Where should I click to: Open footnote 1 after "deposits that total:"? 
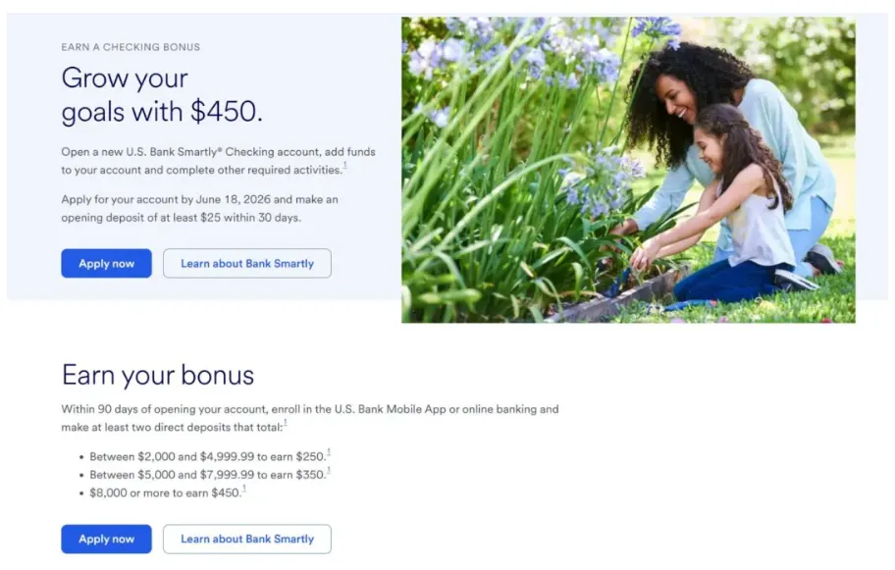286,423
